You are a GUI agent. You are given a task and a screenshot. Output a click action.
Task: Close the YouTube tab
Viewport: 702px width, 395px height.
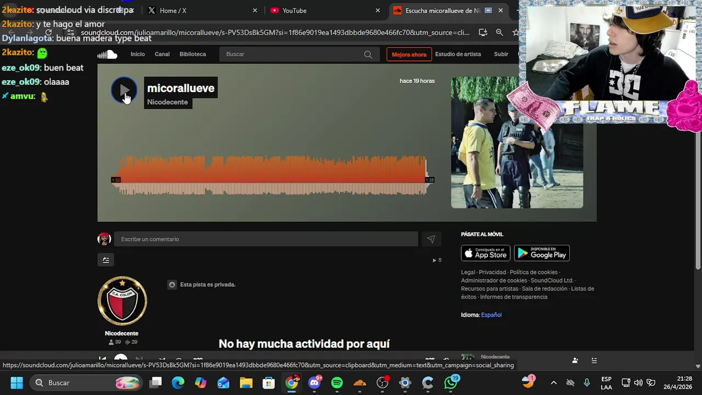point(377,10)
